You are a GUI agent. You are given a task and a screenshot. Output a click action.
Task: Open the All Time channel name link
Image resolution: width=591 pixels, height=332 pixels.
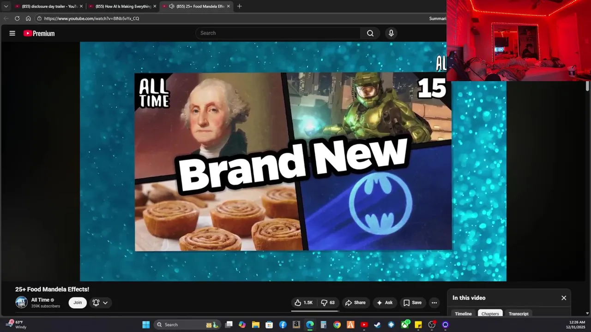coord(40,300)
